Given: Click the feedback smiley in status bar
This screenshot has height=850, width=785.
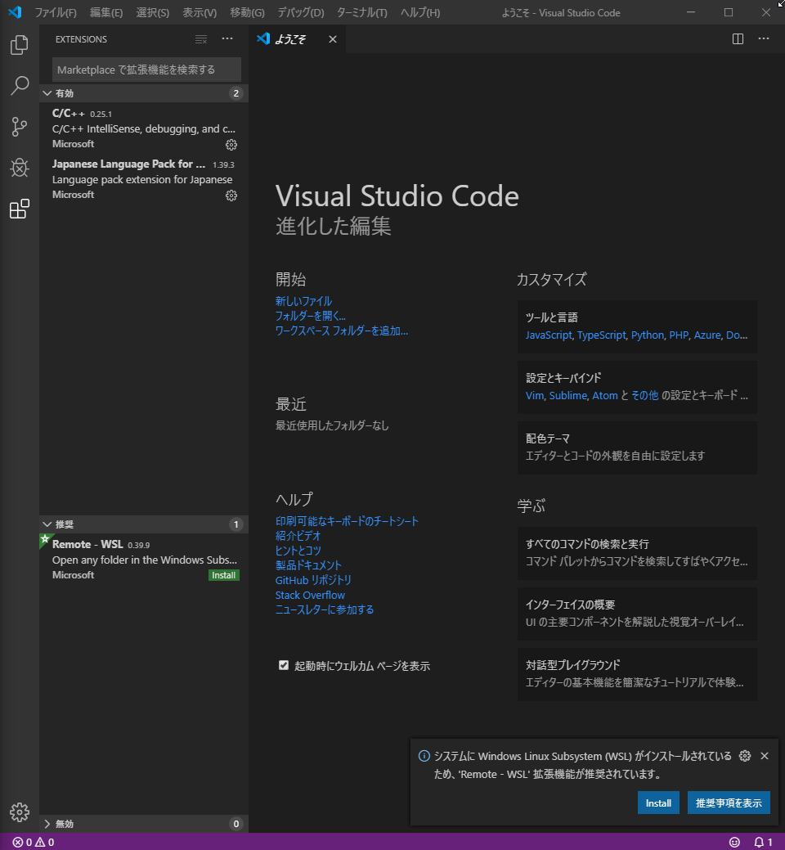Looking at the screenshot, I should coord(734,842).
